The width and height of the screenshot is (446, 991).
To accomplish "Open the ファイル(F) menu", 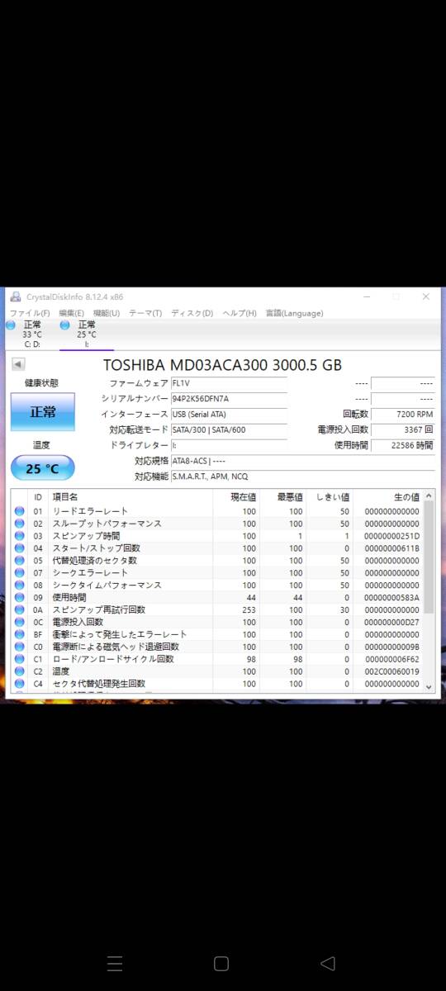I will pyautogui.click(x=30, y=313).
